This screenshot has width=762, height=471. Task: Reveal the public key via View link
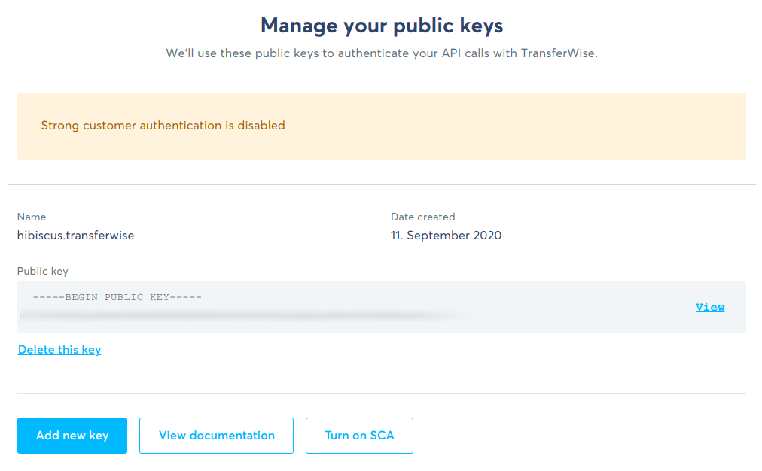709,307
